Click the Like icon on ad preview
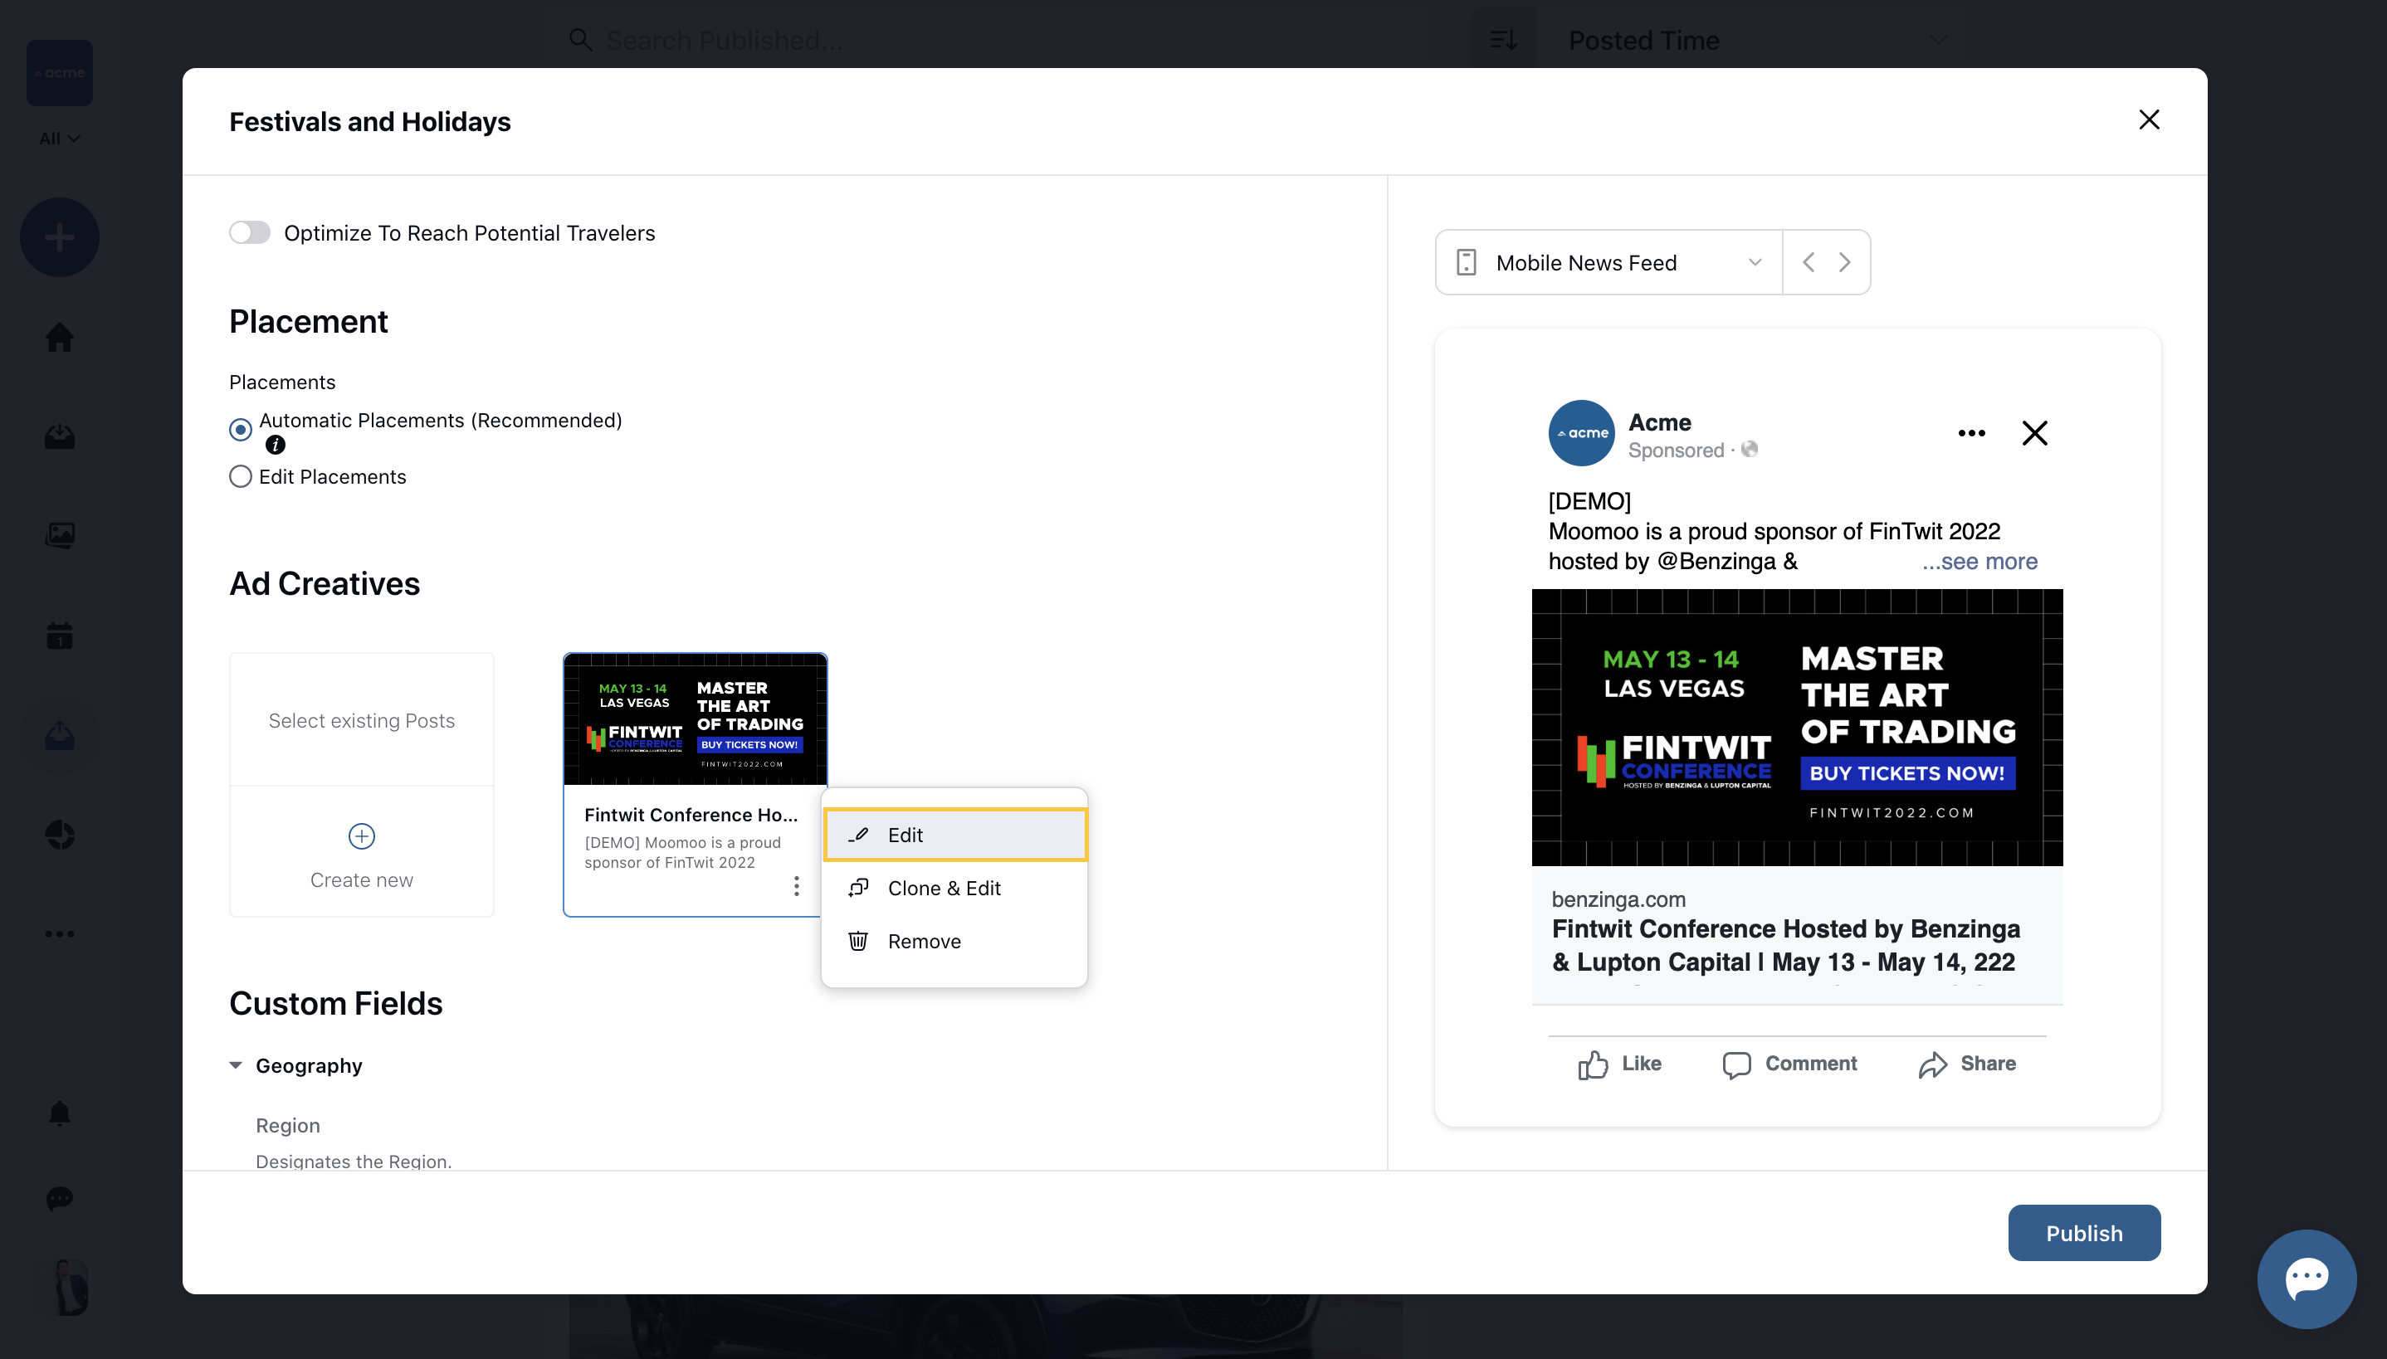The height and width of the screenshot is (1359, 2387). click(x=1590, y=1064)
